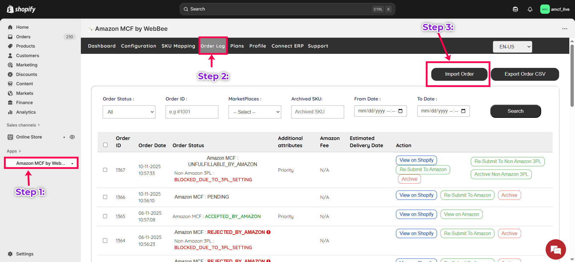Screen dimensions: 575x262
Task: Switch to the SKU Mapping tab
Action: (x=178, y=46)
